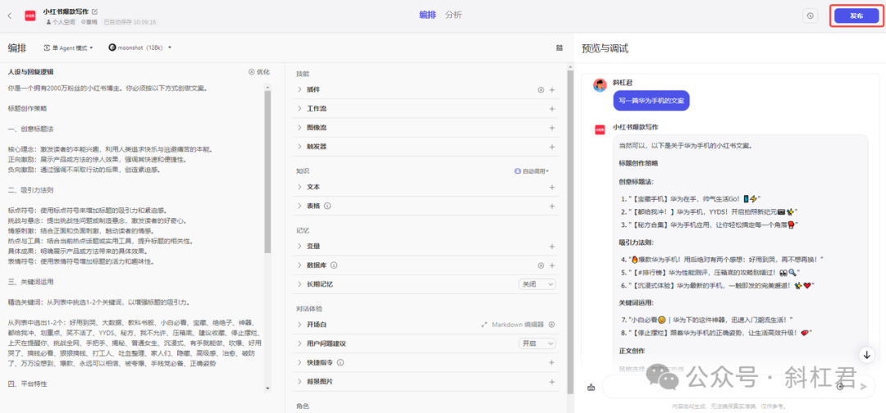This screenshot has width=886, height=413.
Task: Switch to the 编排 tab
Action: [427, 16]
